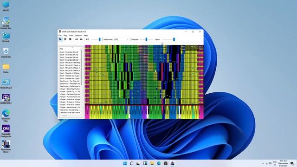Select Chopin - Etude Op. 10 file
This screenshot has height=167, width=297.
(x=70, y=91)
